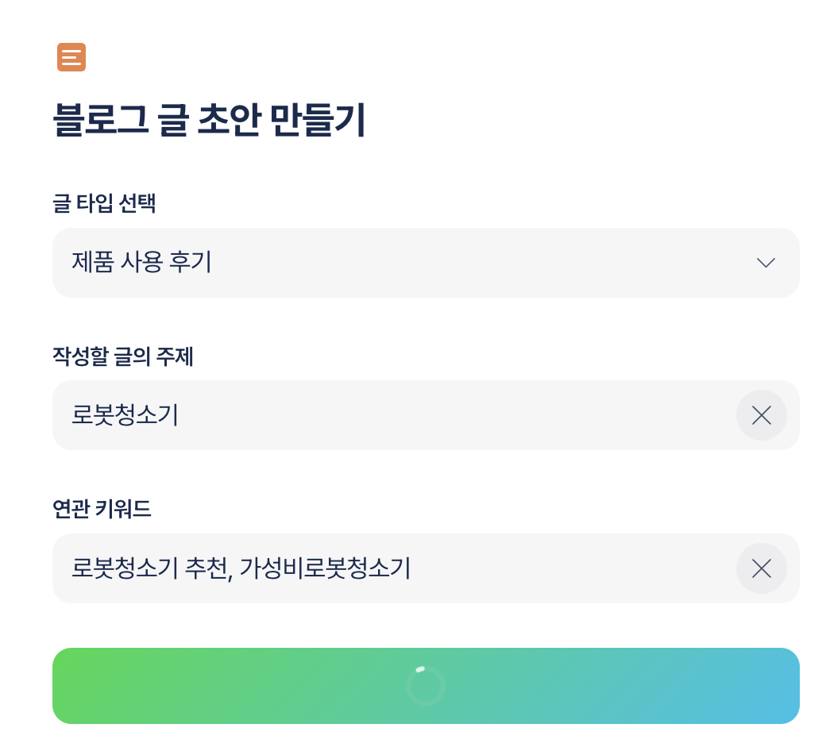Click the 로봇청소기 text in the topic field
This screenshot has width=826, height=751.
pyautogui.click(x=125, y=415)
